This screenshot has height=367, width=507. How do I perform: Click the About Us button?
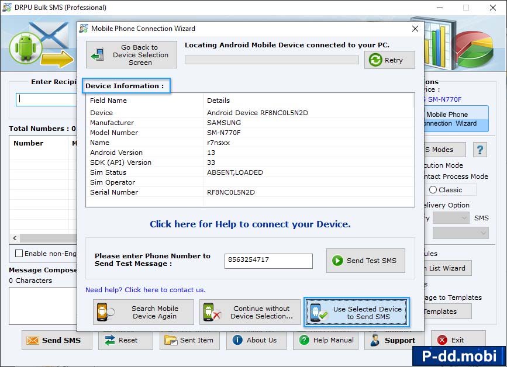coord(256,340)
